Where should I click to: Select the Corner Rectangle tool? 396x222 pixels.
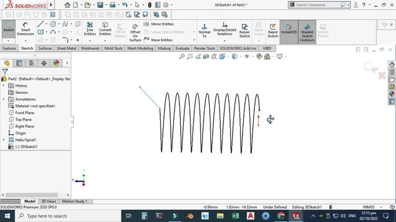tap(40, 32)
